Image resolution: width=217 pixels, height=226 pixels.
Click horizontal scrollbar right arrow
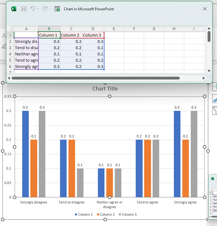click(204, 78)
